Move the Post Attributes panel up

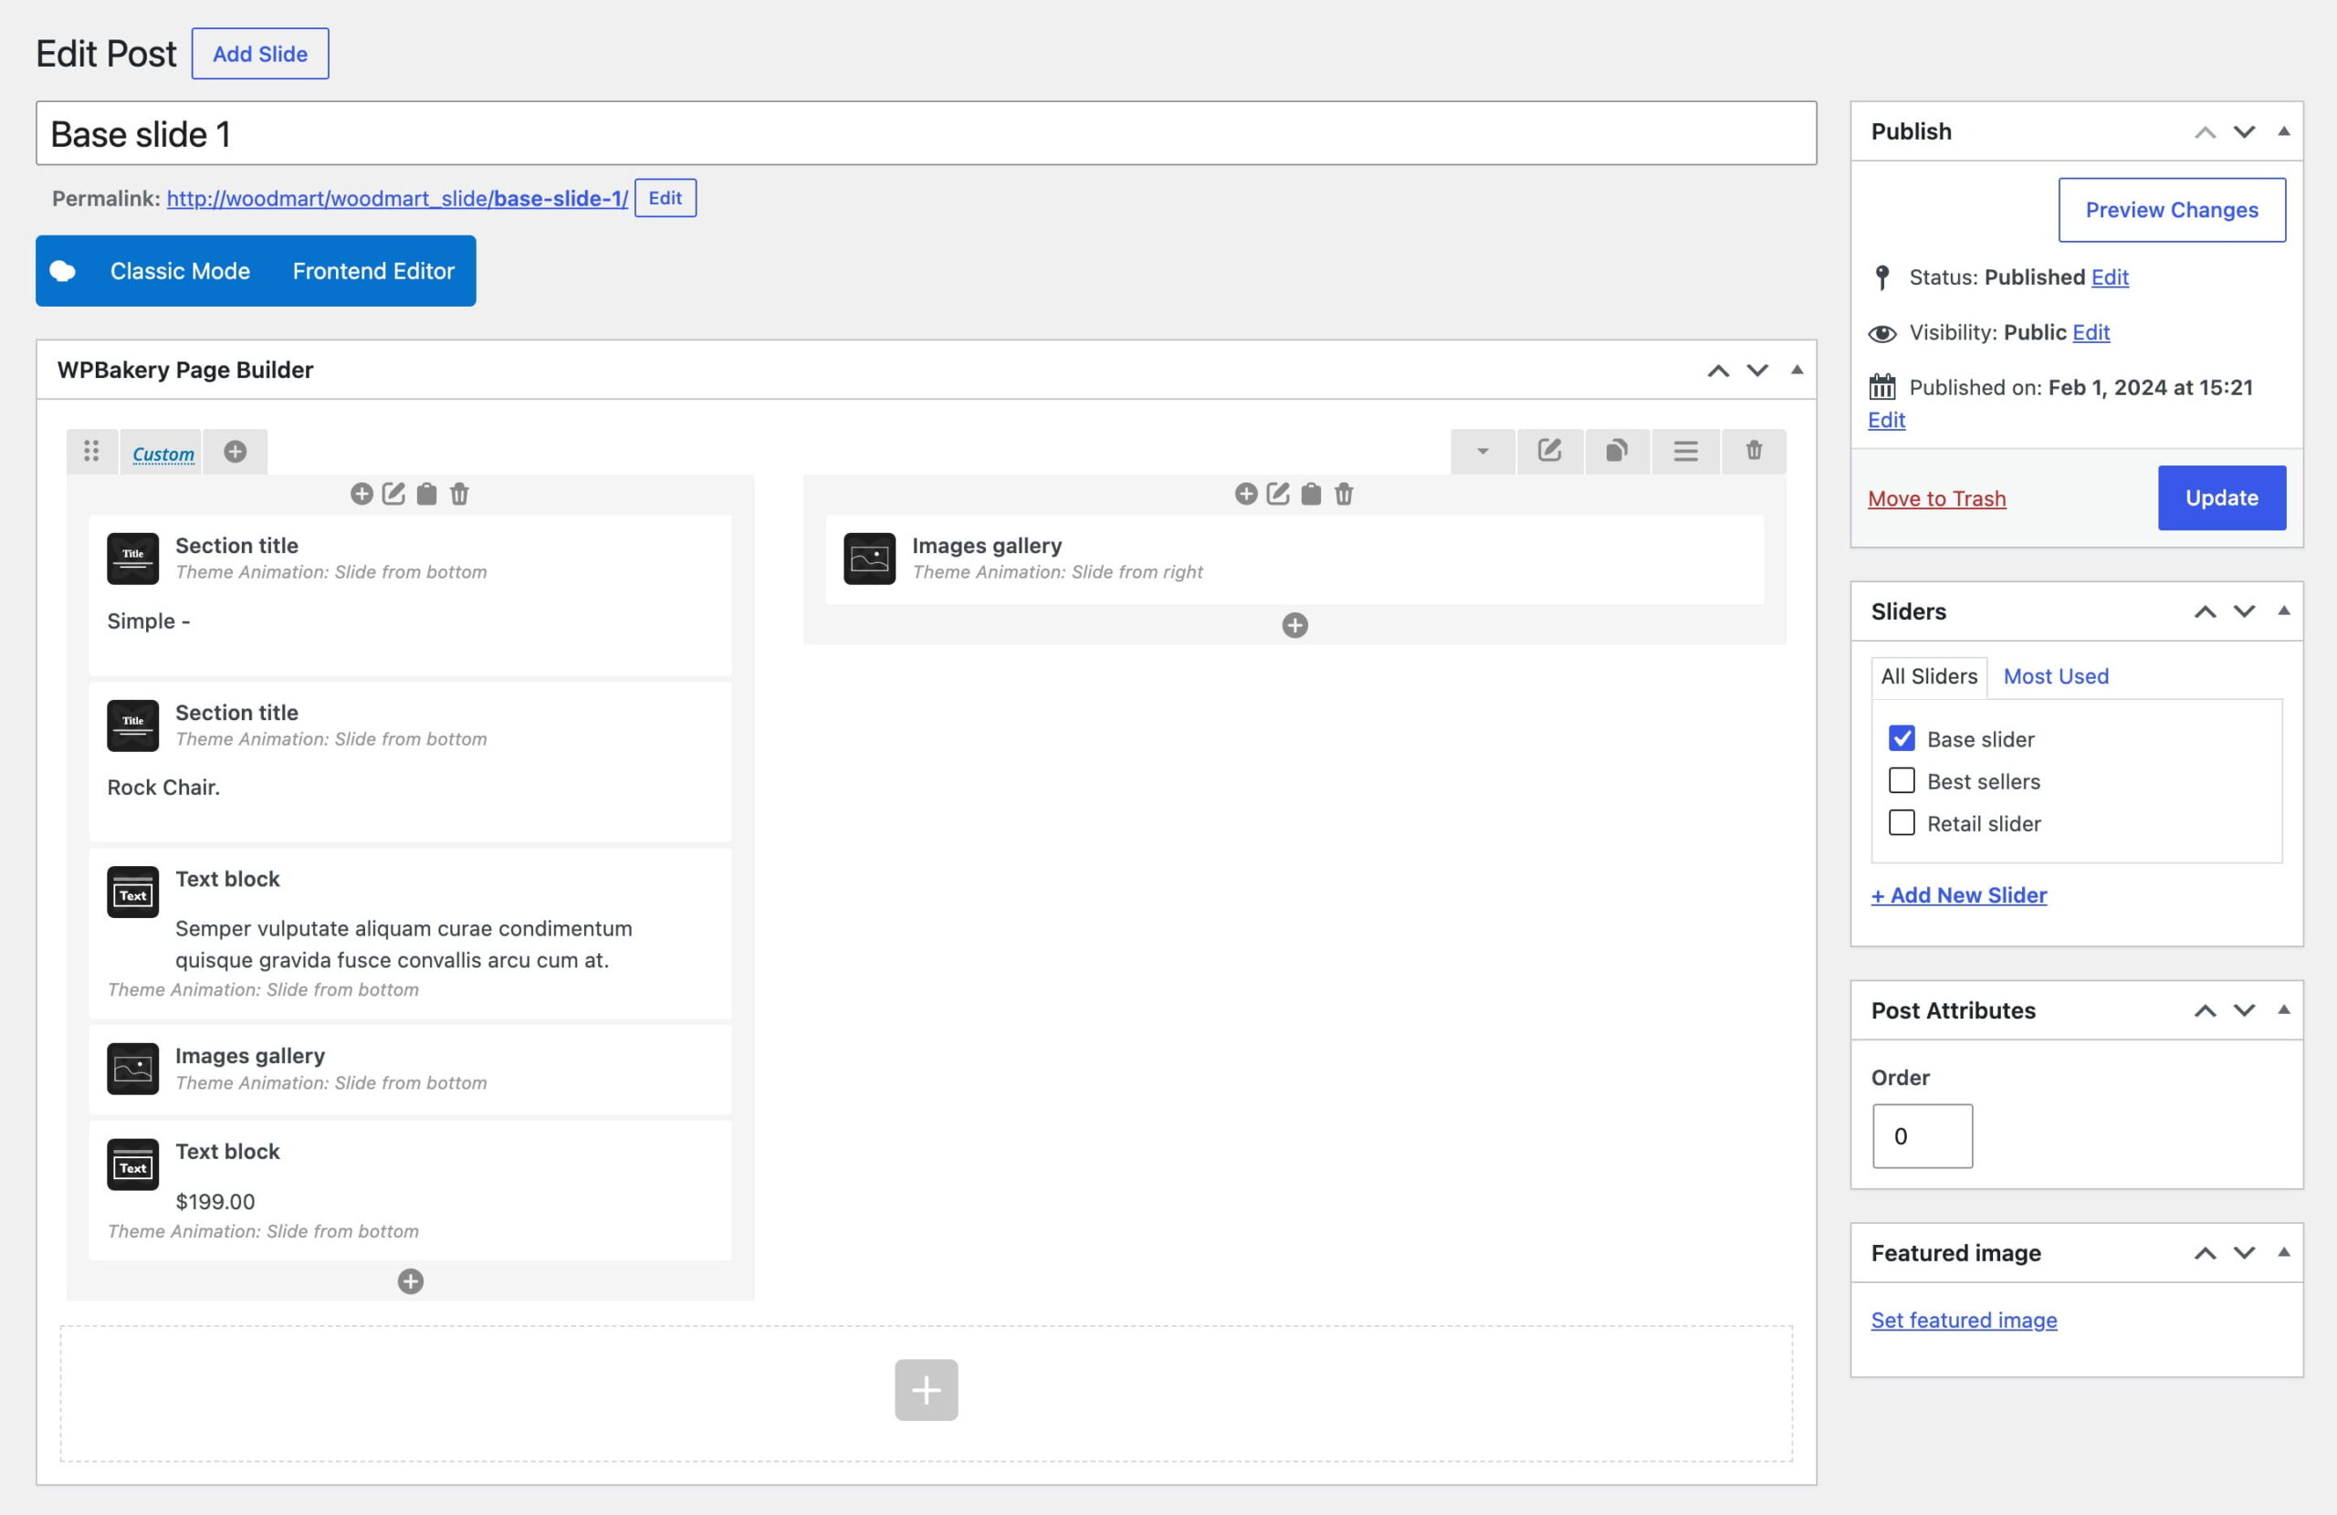[x=2206, y=1010]
